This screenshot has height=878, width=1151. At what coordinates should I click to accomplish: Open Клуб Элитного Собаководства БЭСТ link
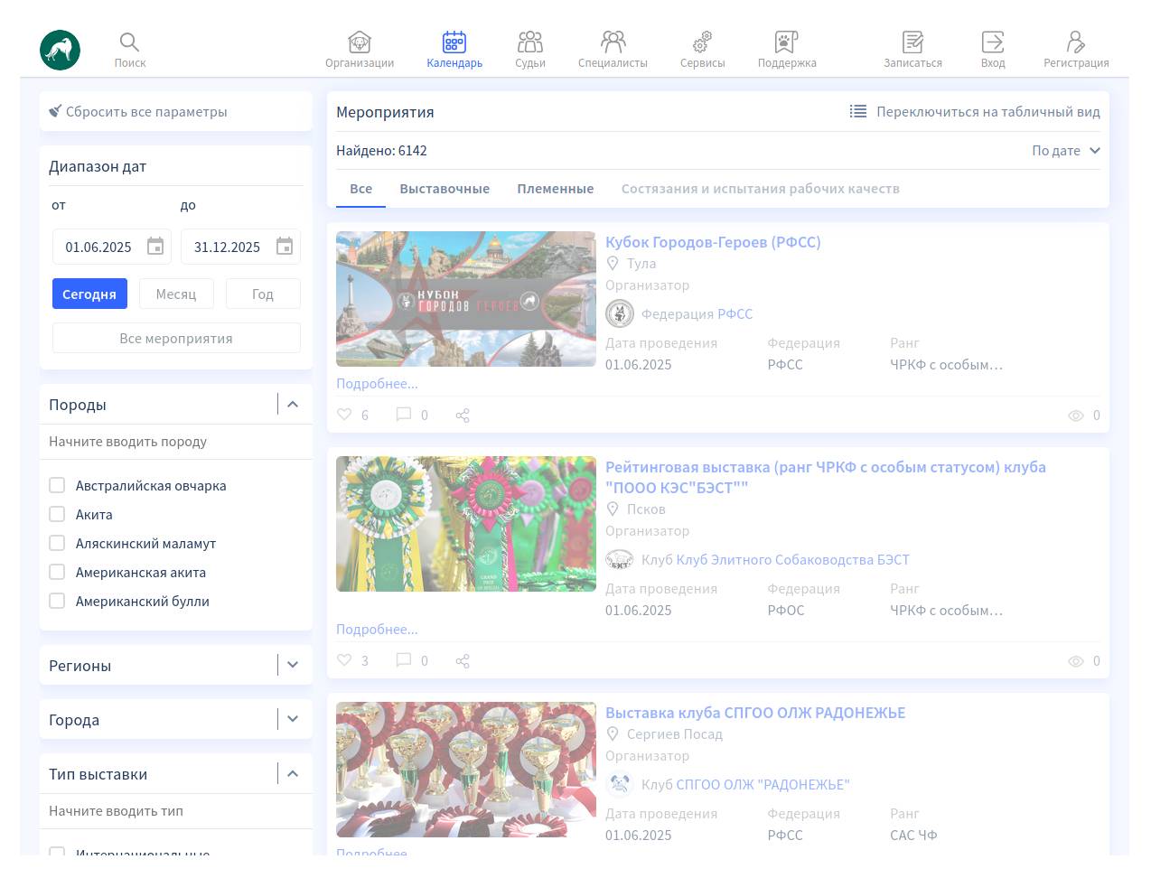coord(792,559)
